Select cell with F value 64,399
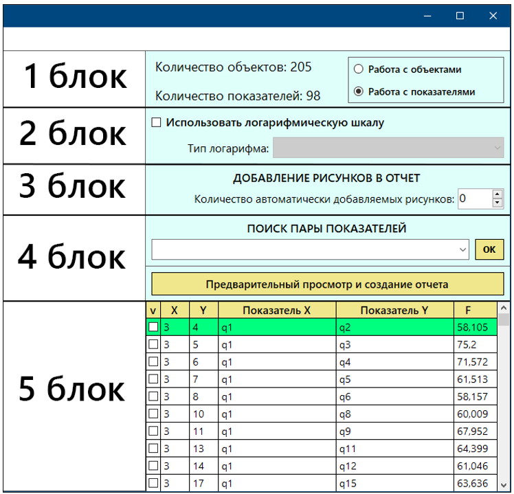 click(x=476, y=449)
